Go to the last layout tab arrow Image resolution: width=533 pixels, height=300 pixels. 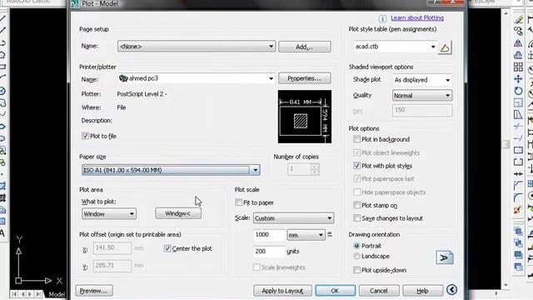[x=38, y=294]
